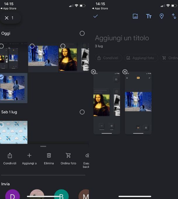Image resolution: width=178 pixels, height=199 pixels.
Task: Deselect the checked mirrored blue street photo
Action: (x=1, y=77)
